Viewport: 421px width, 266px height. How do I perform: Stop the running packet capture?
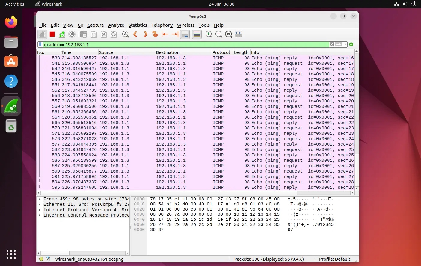(52, 34)
